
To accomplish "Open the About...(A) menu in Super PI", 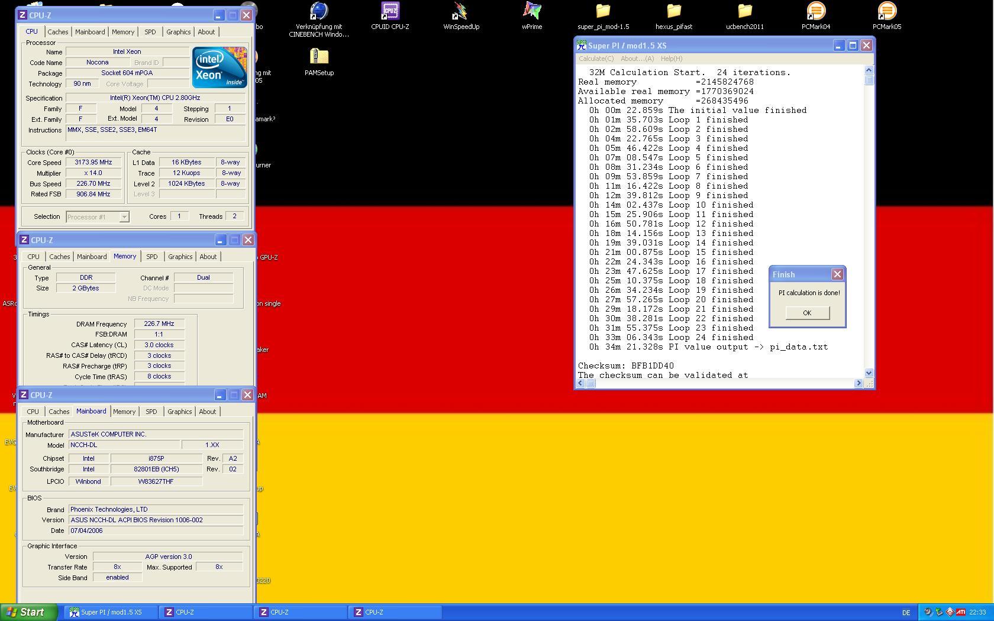I will click(x=637, y=59).
